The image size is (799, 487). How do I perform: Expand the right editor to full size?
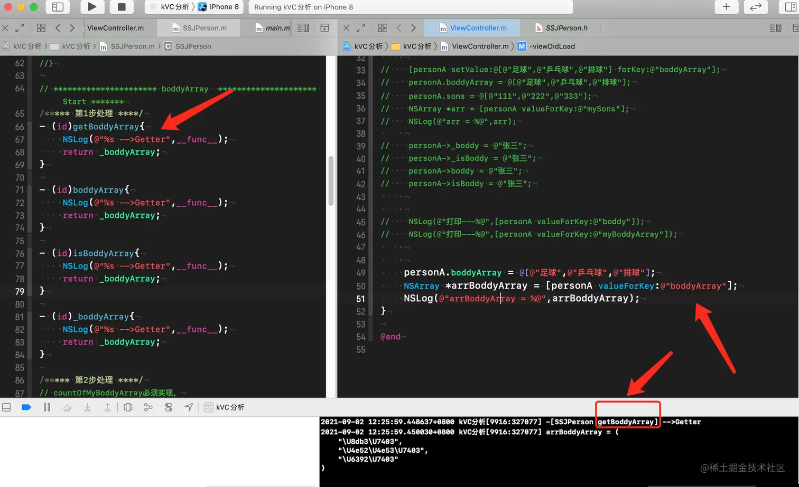(x=361, y=28)
